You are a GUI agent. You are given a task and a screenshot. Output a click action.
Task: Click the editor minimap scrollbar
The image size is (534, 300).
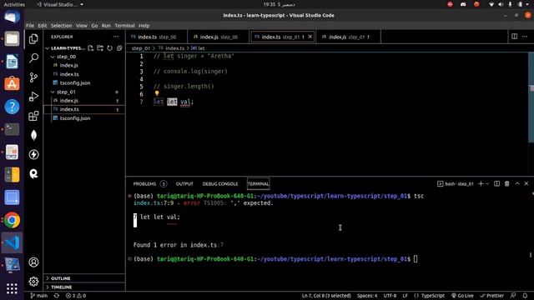[x=531, y=98]
